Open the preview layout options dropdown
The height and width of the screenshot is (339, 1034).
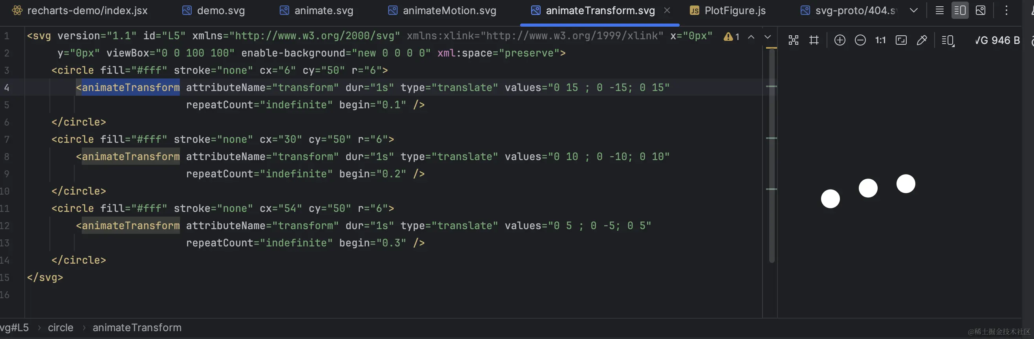pos(948,40)
